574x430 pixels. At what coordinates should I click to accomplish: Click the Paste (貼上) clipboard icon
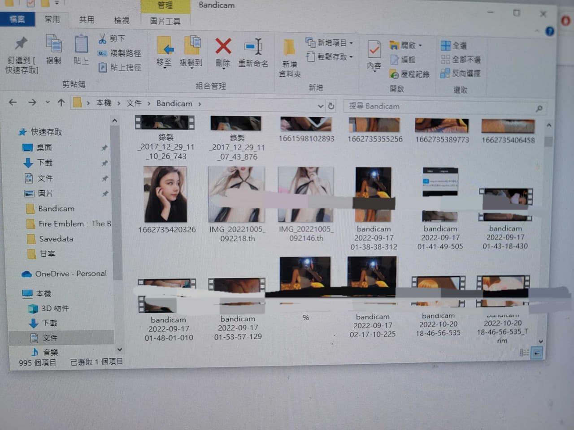(x=81, y=44)
